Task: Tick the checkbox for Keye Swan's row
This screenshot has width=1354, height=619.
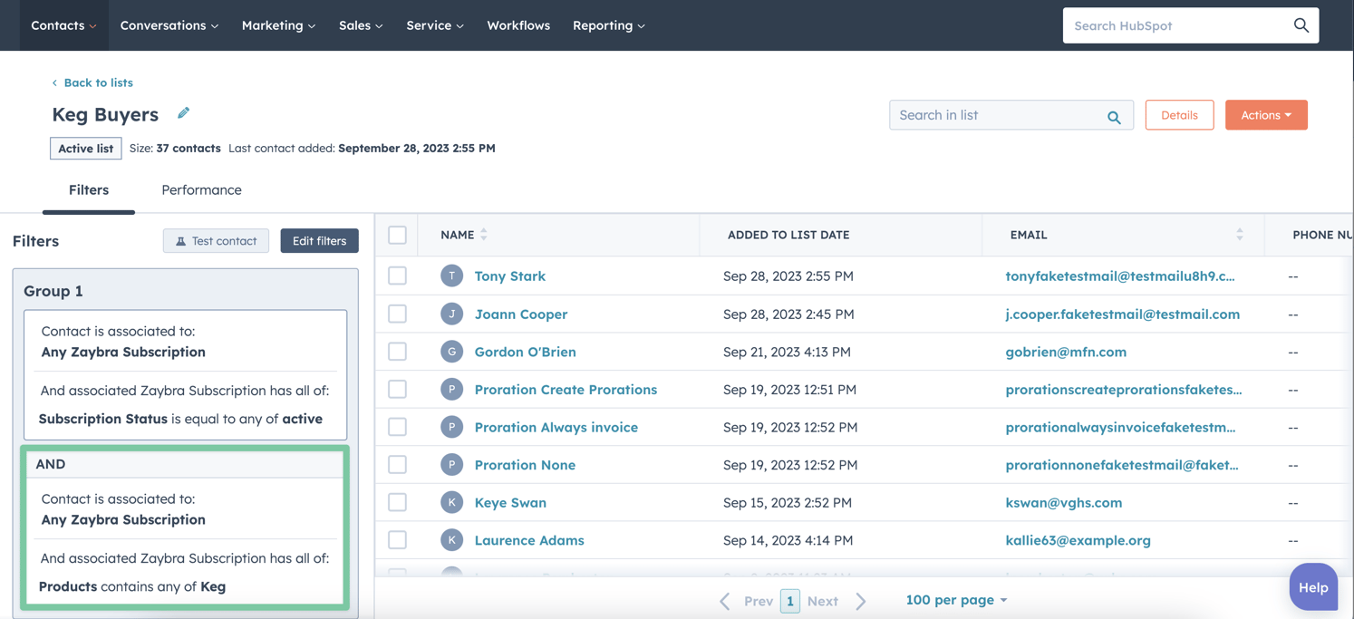Action: 397,502
